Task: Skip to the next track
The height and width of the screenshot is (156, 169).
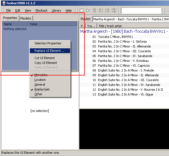Action: 107,10
